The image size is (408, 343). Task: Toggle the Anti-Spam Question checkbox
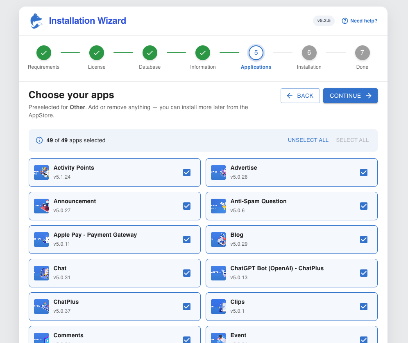coord(364,206)
